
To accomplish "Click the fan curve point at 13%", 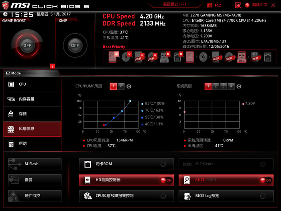I will click(105, 125).
